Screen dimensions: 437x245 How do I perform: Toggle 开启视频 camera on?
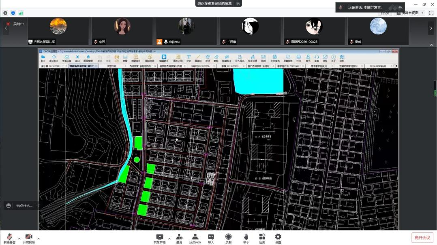29,238
